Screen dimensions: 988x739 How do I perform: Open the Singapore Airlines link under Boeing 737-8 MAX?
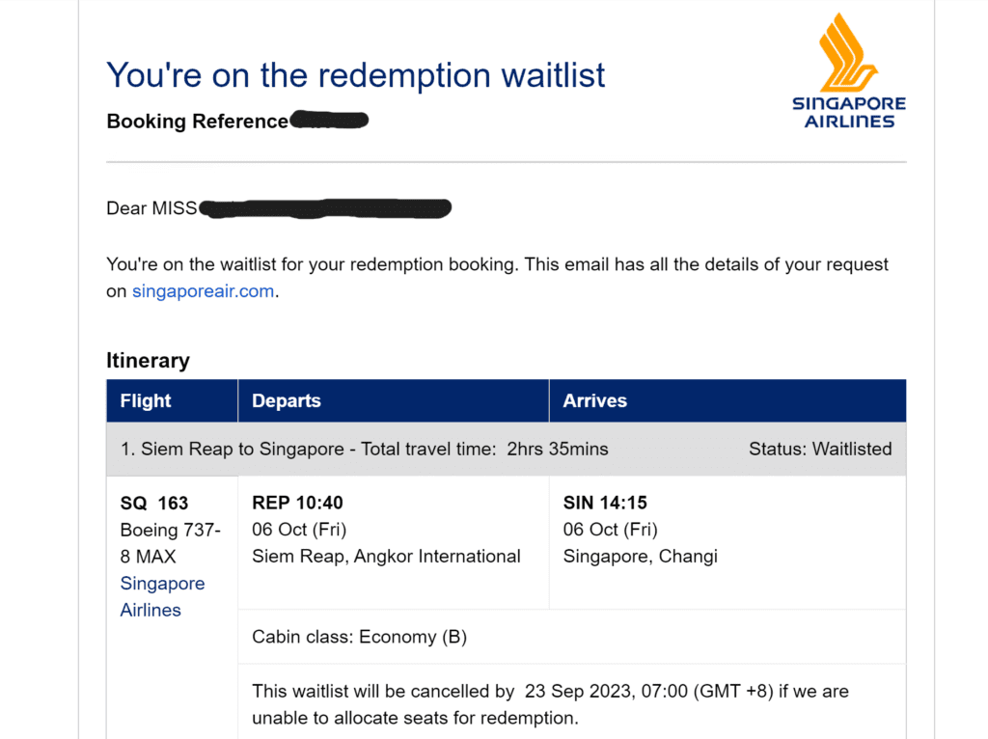tap(161, 596)
